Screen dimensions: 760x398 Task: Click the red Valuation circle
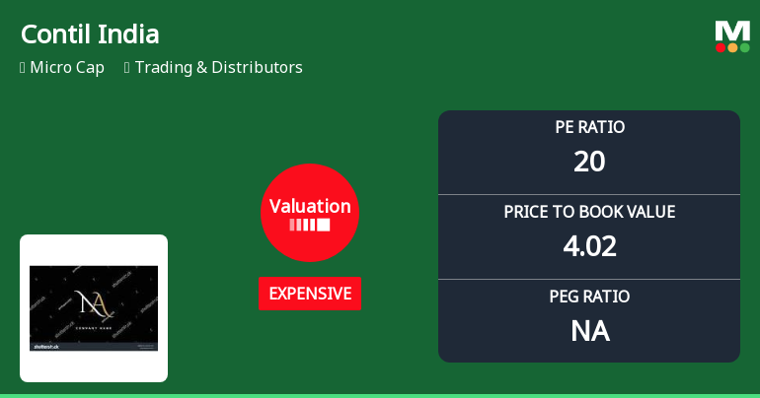(310, 213)
